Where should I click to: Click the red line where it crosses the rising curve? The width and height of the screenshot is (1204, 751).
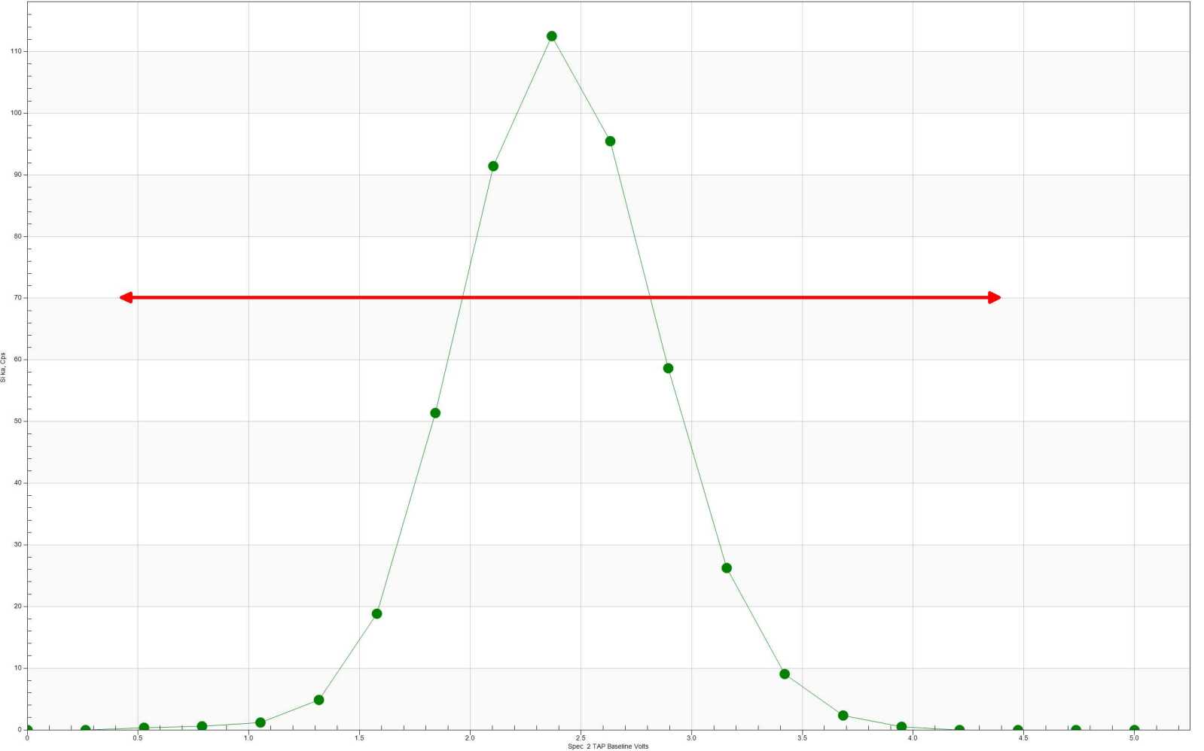pos(462,298)
